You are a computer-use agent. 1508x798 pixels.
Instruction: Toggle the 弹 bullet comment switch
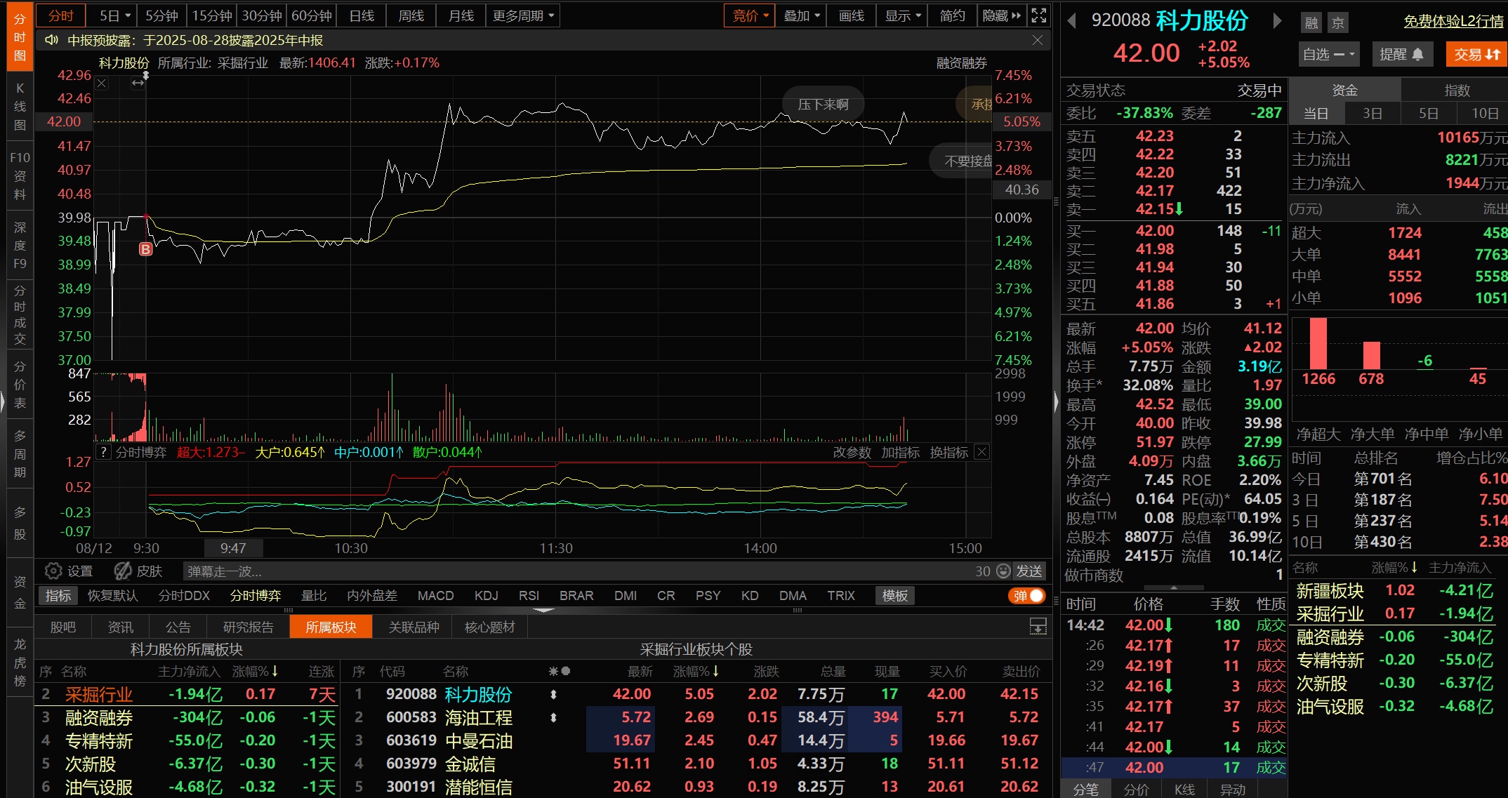coord(1026,596)
